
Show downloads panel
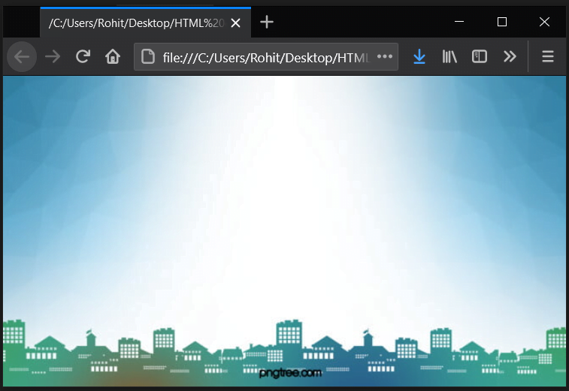coord(419,57)
